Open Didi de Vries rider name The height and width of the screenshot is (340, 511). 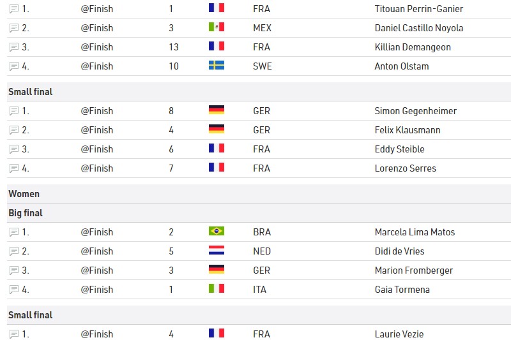(400, 251)
